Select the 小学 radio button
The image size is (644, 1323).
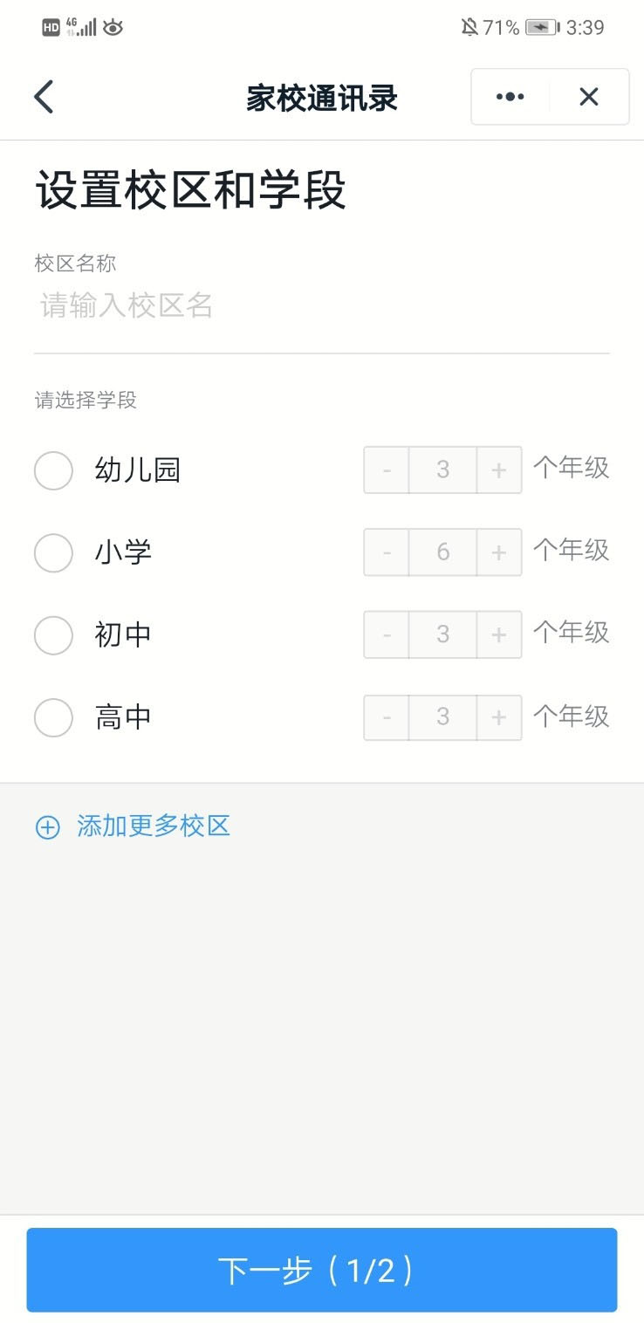tap(53, 553)
